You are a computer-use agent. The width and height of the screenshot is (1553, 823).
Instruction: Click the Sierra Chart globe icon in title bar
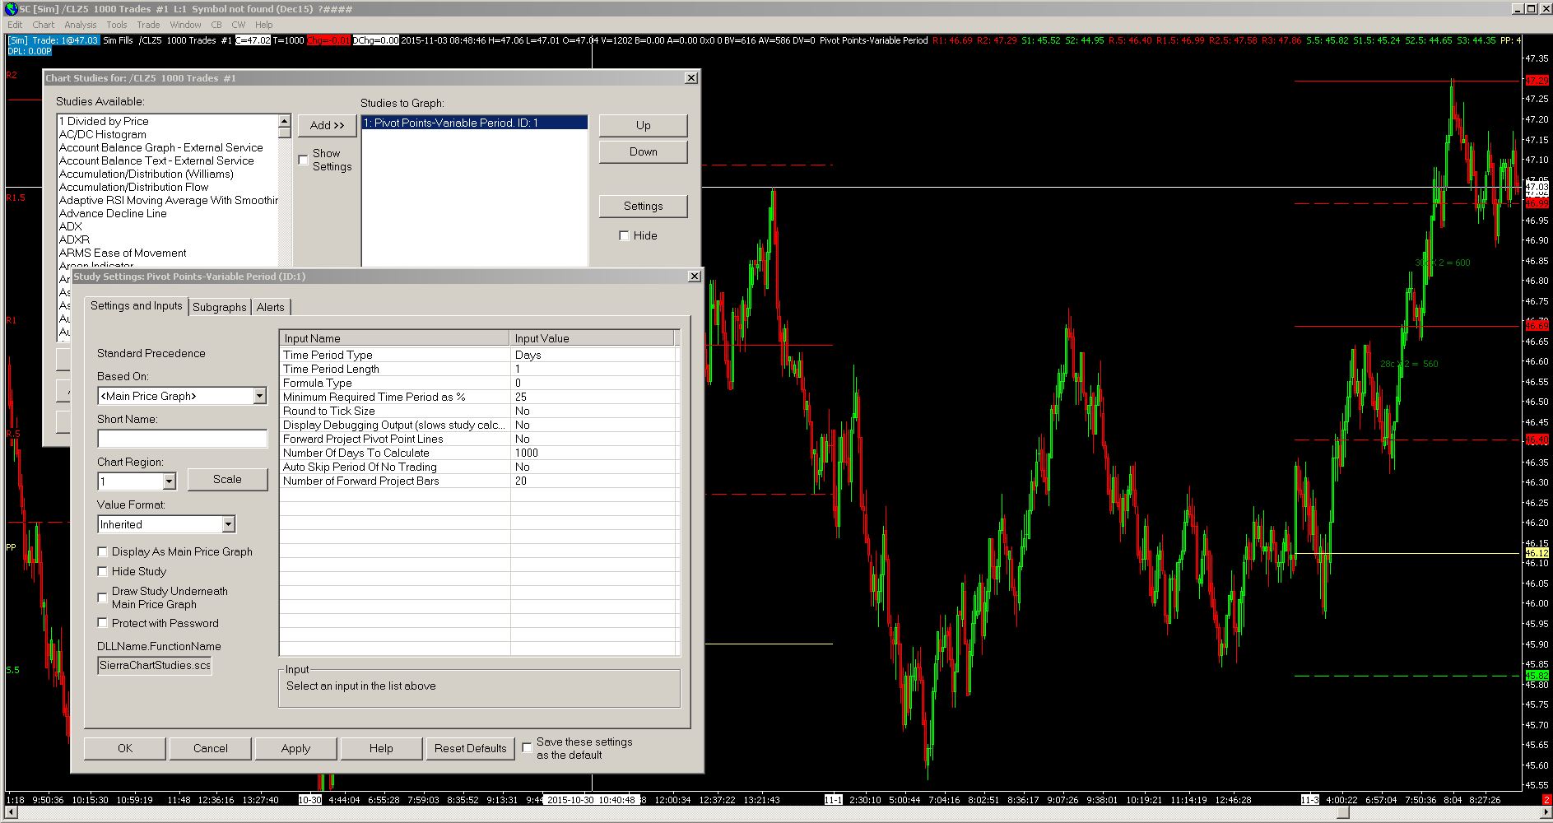(x=11, y=8)
